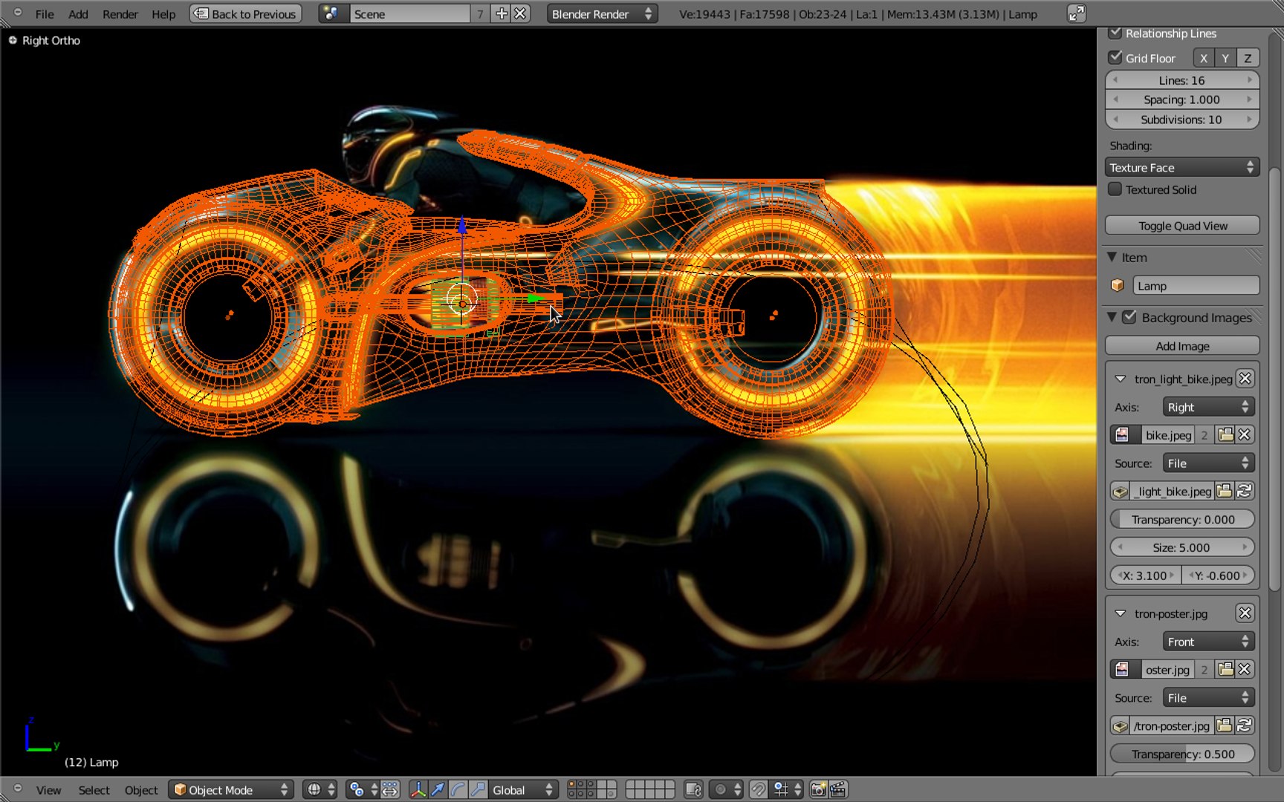1284x802 pixels.
Task: Click the Add Image button
Action: pyautogui.click(x=1182, y=345)
